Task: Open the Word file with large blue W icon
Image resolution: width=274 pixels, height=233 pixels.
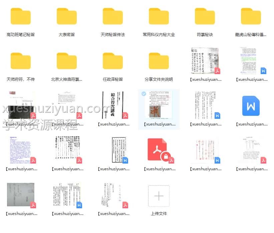Action: (251, 106)
